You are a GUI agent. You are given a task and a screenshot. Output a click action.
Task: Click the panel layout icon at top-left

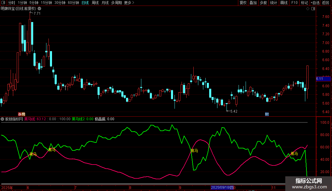coord(3,3)
